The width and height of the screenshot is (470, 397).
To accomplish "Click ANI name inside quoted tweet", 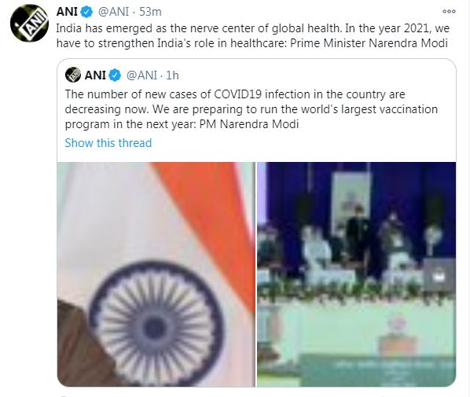I will (x=95, y=75).
